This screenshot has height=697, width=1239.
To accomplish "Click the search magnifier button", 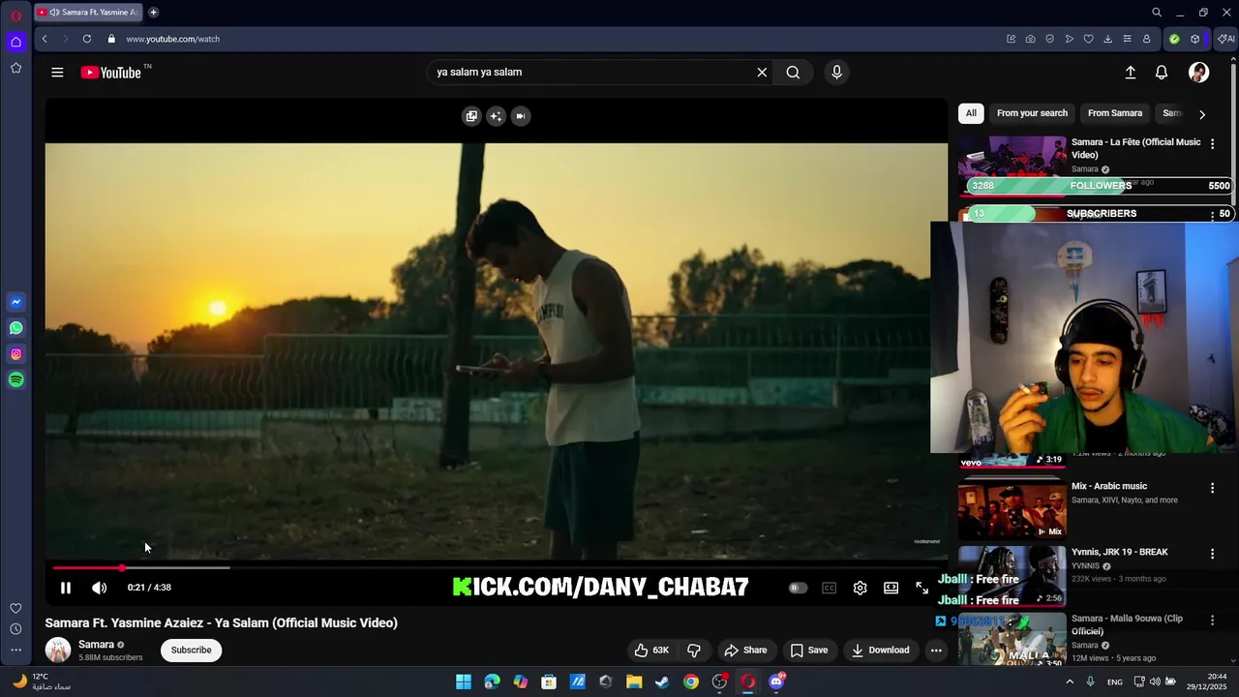I will point(793,73).
